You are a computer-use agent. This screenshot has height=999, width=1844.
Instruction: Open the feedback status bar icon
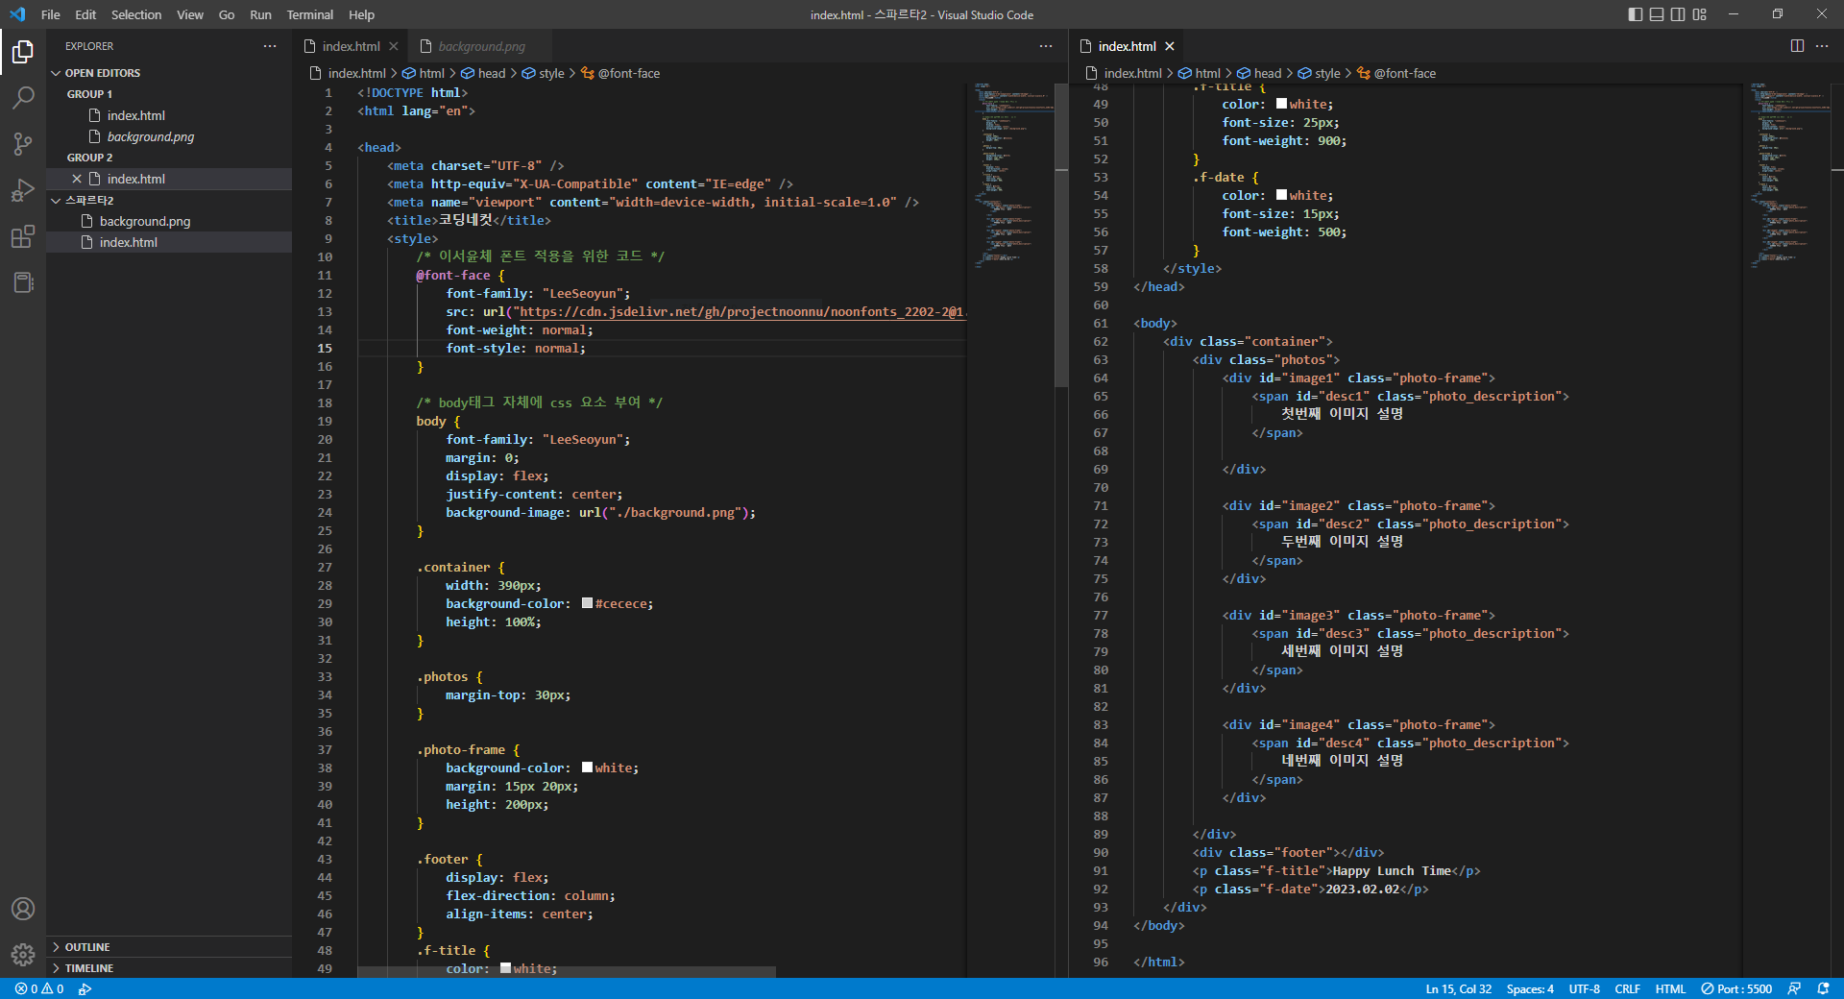coord(1794,988)
